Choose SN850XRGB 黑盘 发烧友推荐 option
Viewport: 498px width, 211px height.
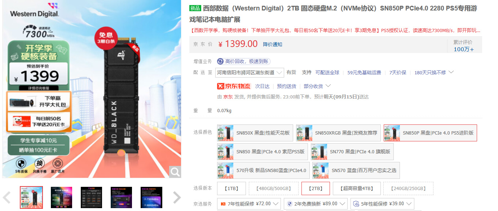point(339,133)
